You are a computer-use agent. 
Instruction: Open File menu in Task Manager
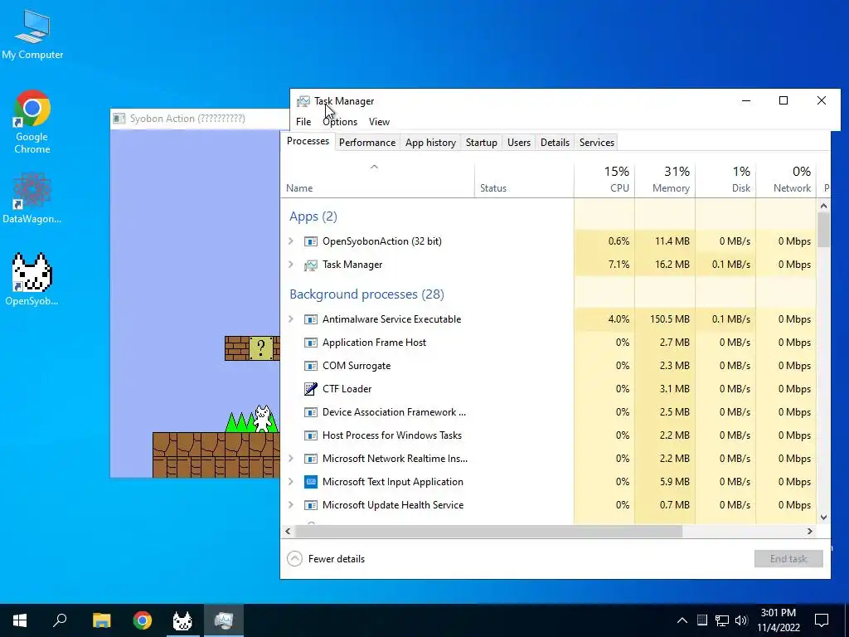point(303,122)
